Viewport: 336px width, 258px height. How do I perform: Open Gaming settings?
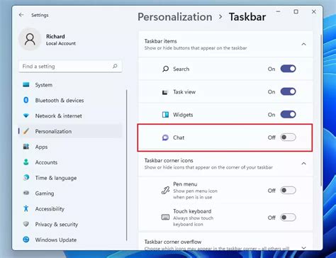click(x=70, y=193)
